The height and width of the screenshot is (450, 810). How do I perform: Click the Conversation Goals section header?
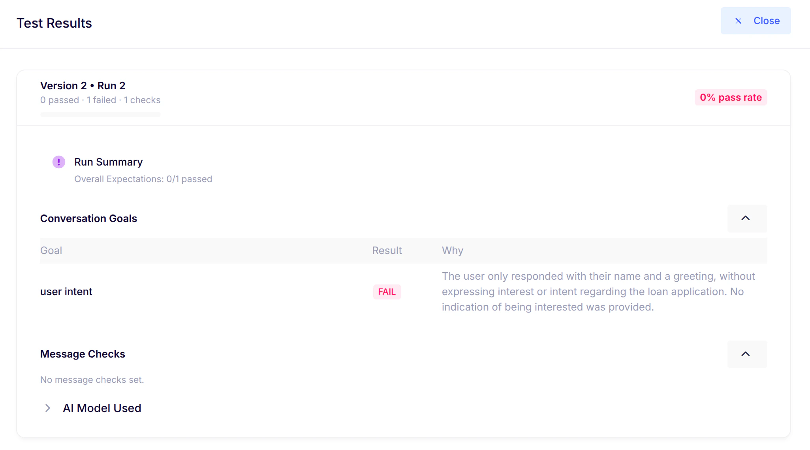pyautogui.click(x=88, y=218)
